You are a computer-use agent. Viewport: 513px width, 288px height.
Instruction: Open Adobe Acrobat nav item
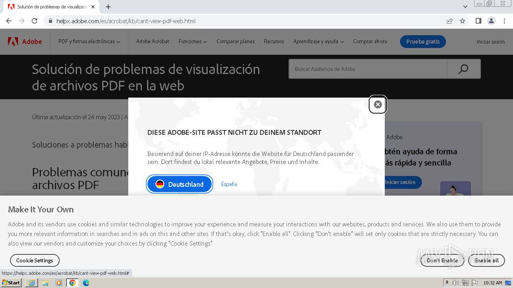tap(153, 42)
